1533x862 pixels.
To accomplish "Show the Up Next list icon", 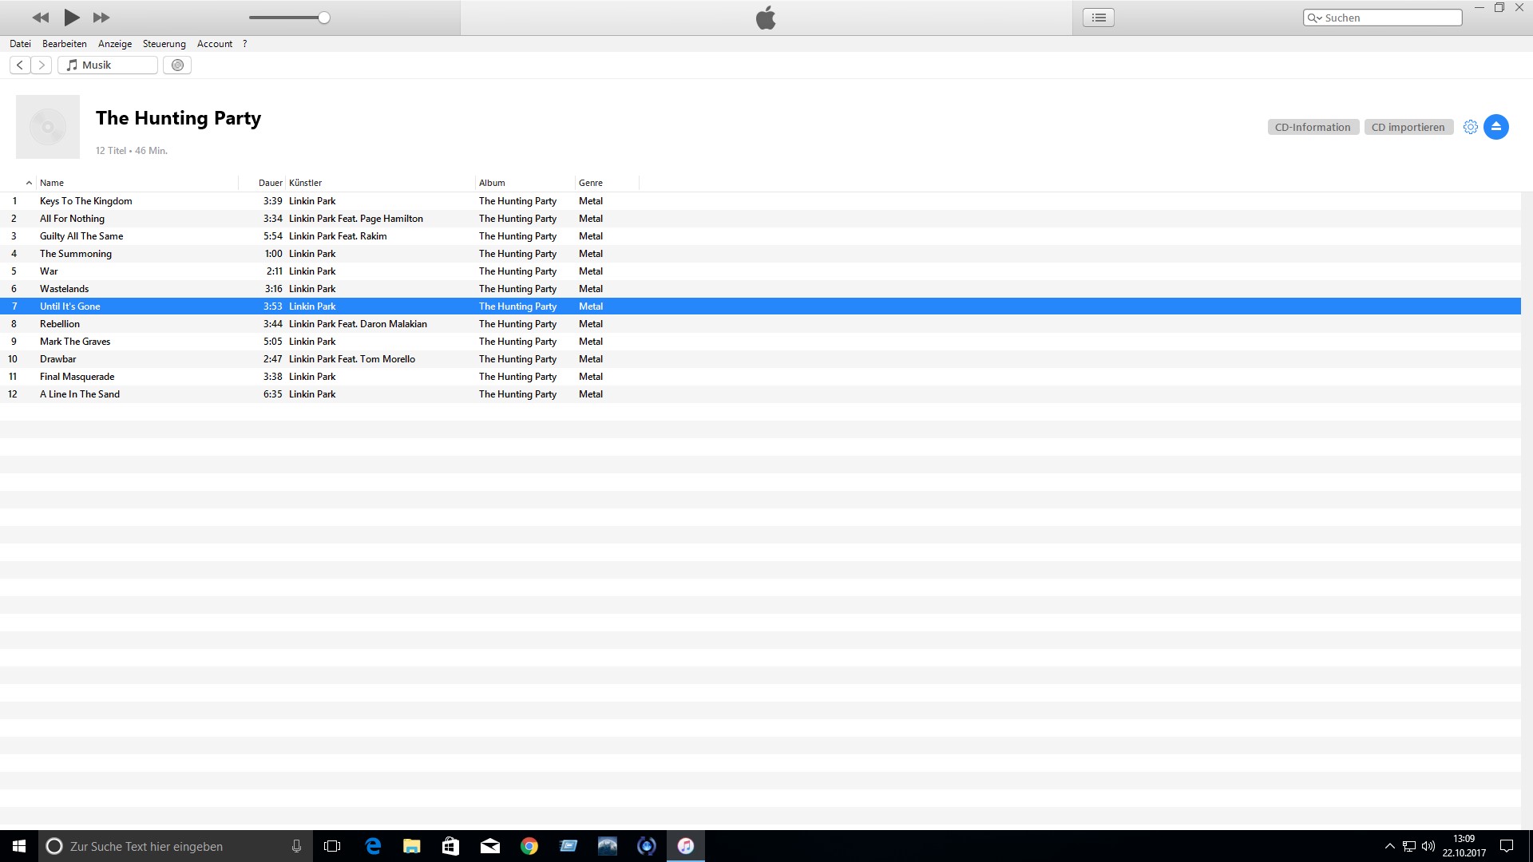I will point(1098,18).
